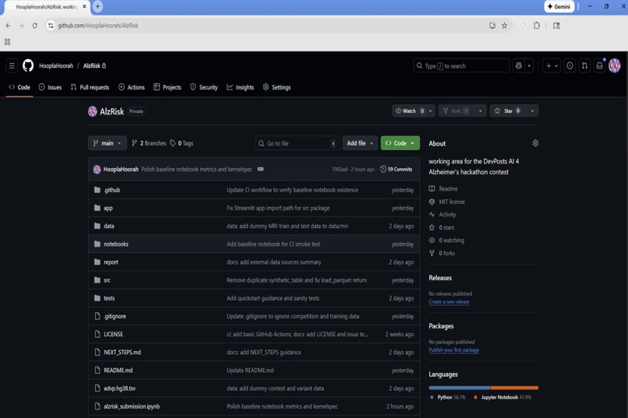Open the LICENSE file
Viewport: 628px width, 418px height.
click(113, 334)
